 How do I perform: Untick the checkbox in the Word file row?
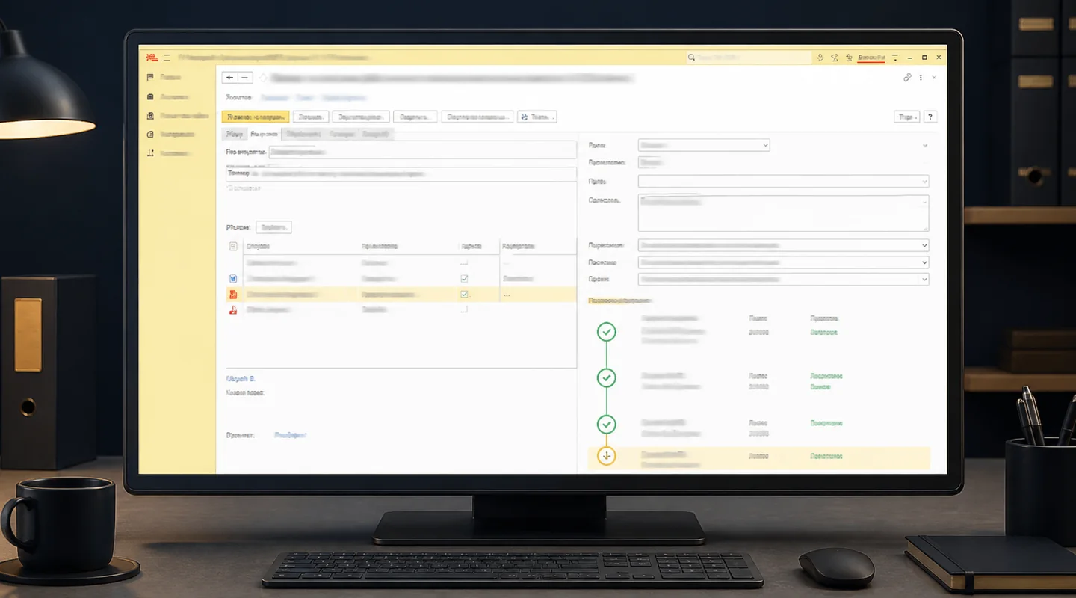point(464,278)
